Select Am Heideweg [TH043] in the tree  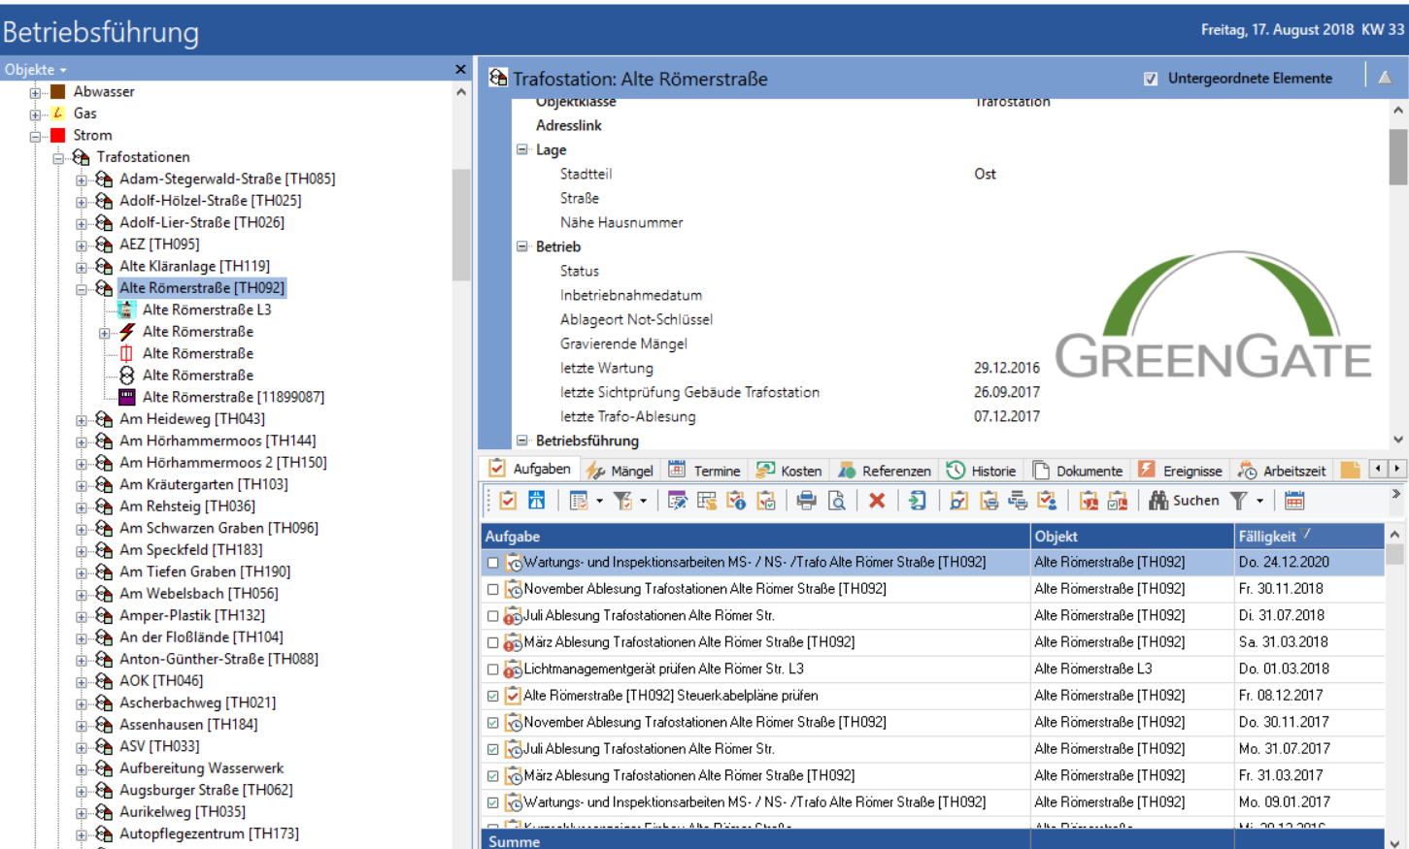[191, 419]
